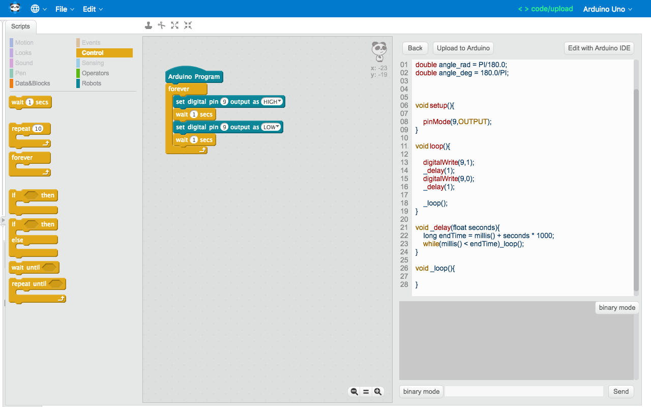Choose the Looks block category
The height and width of the screenshot is (407, 651).
click(x=23, y=53)
